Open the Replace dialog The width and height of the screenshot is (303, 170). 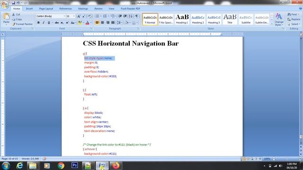pyautogui.click(x=294, y=19)
